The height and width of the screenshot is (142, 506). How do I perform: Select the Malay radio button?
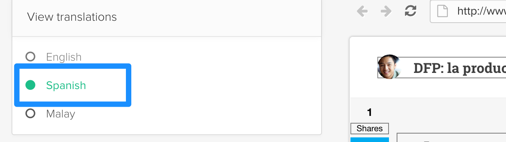tap(30, 114)
